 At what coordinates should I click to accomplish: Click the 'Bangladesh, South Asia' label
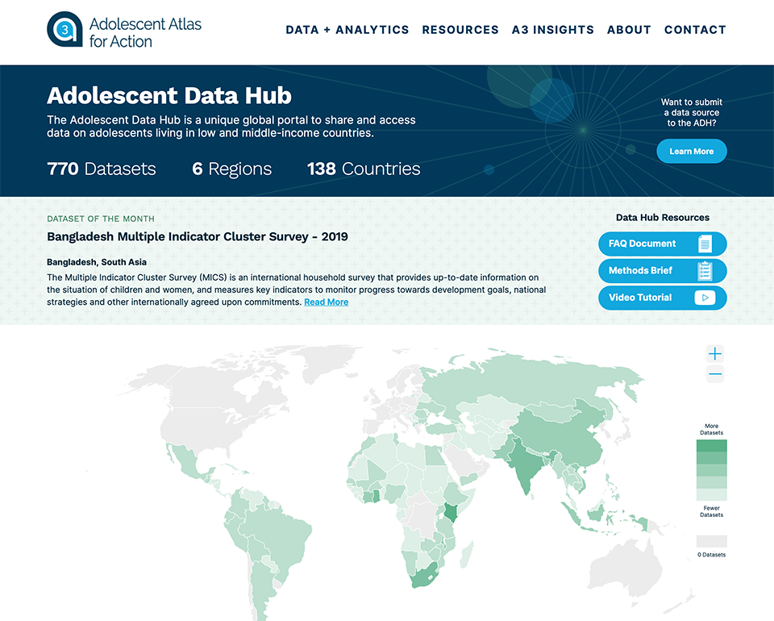pyautogui.click(x=97, y=262)
